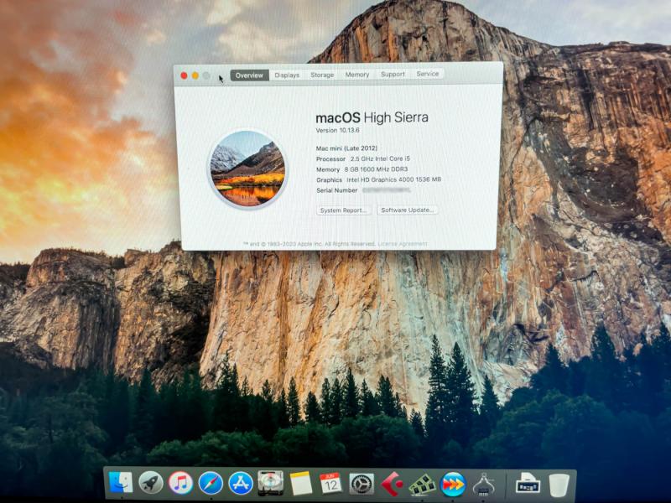Open the App Store from Dock

pos(241,484)
